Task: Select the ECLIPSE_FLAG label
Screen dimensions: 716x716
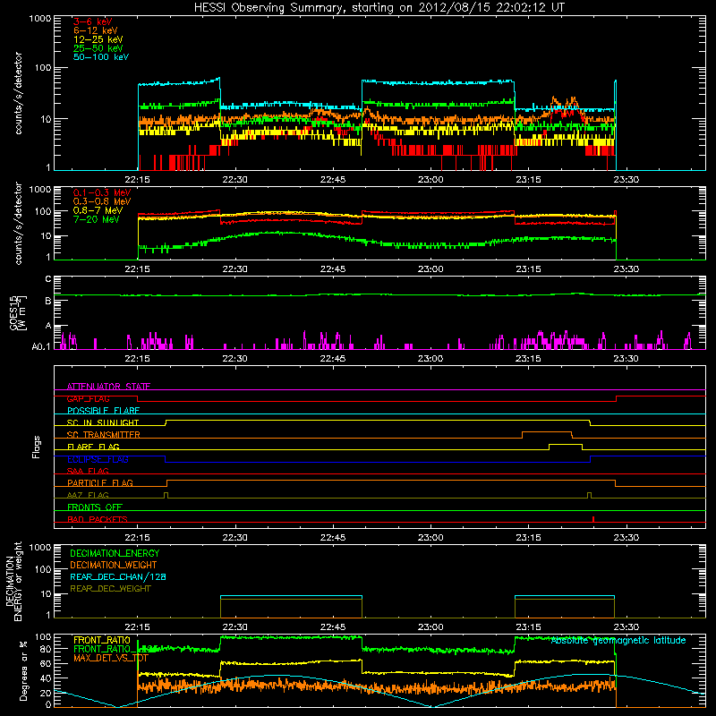Action: (98, 459)
